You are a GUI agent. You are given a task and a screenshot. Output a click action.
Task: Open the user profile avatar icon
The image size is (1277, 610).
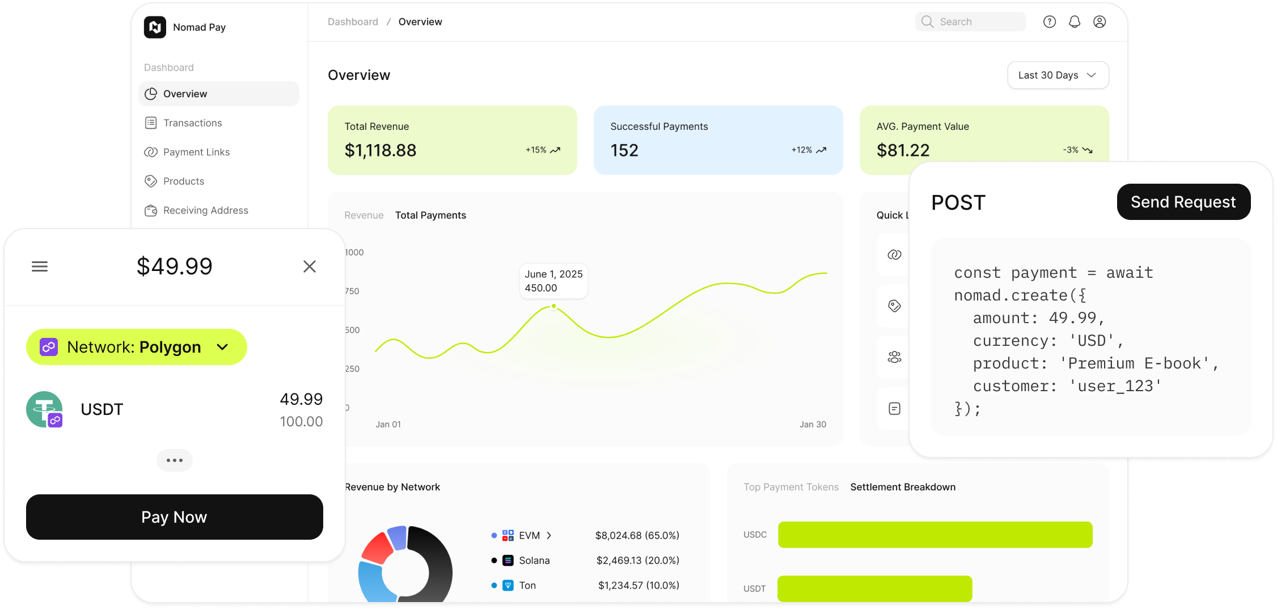[x=1100, y=22]
